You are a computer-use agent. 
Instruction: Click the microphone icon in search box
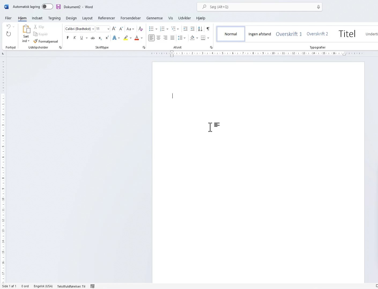click(x=318, y=7)
